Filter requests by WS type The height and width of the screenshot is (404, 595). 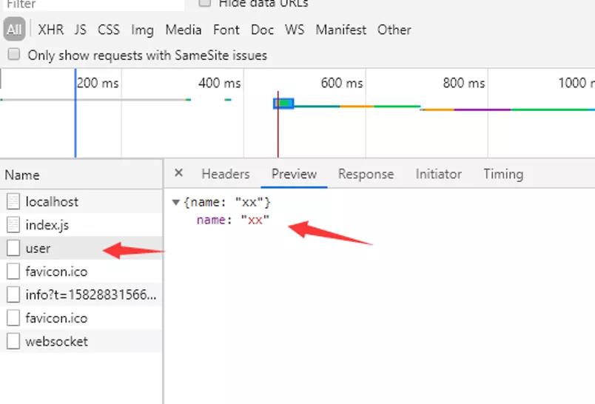click(x=295, y=30)
